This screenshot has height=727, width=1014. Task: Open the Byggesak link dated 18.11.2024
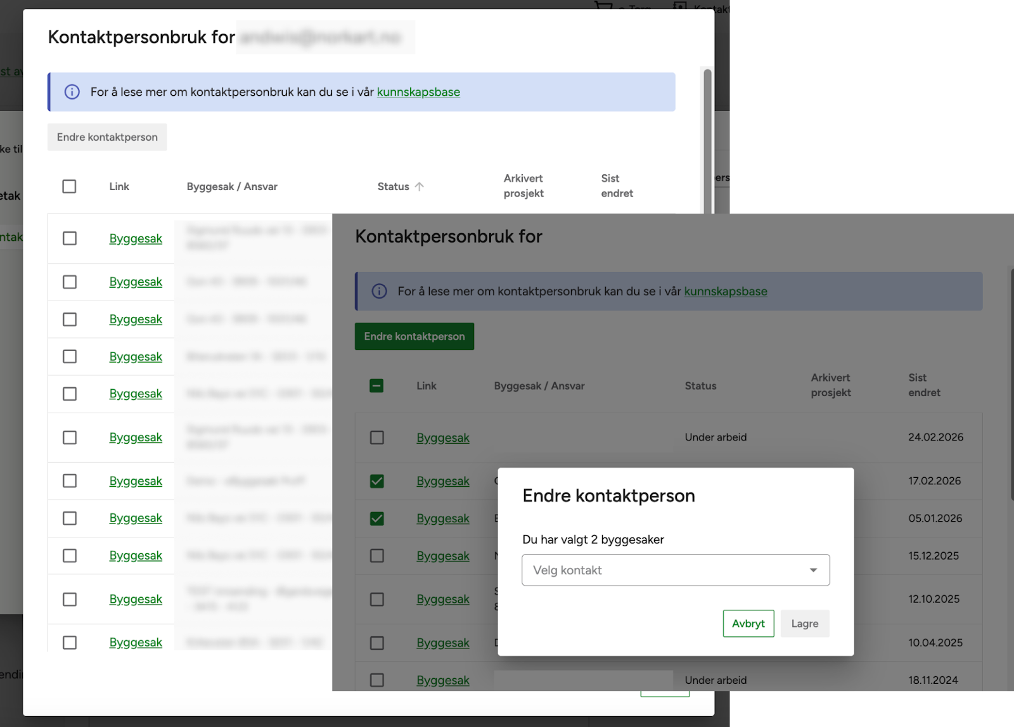pos(442,680)
